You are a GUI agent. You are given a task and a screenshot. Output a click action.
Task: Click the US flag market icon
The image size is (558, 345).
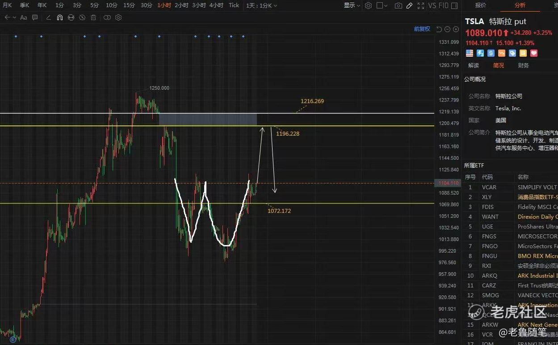pos(470,53)
